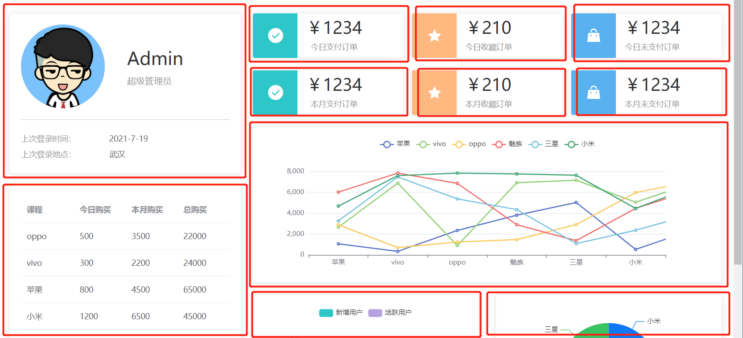Click the 魅族 x-axis label in chart

pyautogui.click(x=516, y=262)
